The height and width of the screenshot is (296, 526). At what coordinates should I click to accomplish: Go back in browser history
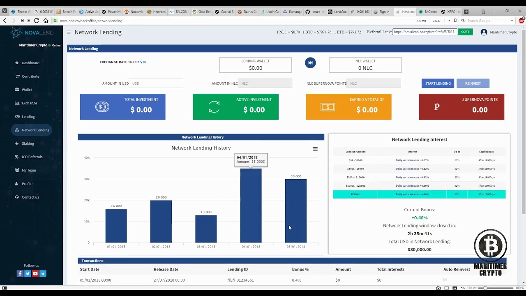click(x=5, y=21)
